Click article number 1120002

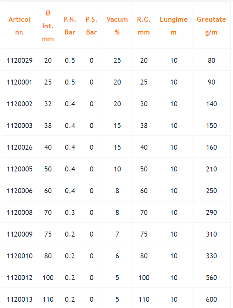point(20,104)
